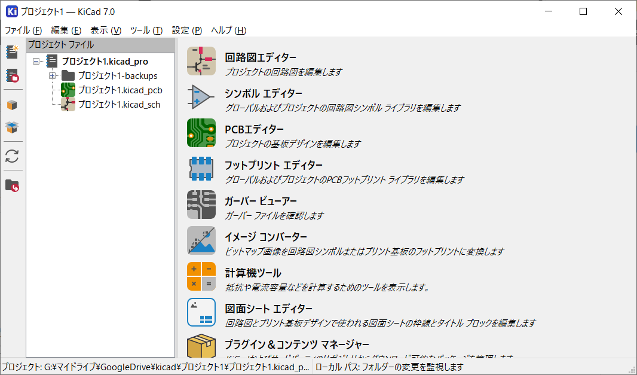Click description ビットマップ画像を回路図シンボル…
Viewport: 637px width, 375px height.
coord(365,251)
